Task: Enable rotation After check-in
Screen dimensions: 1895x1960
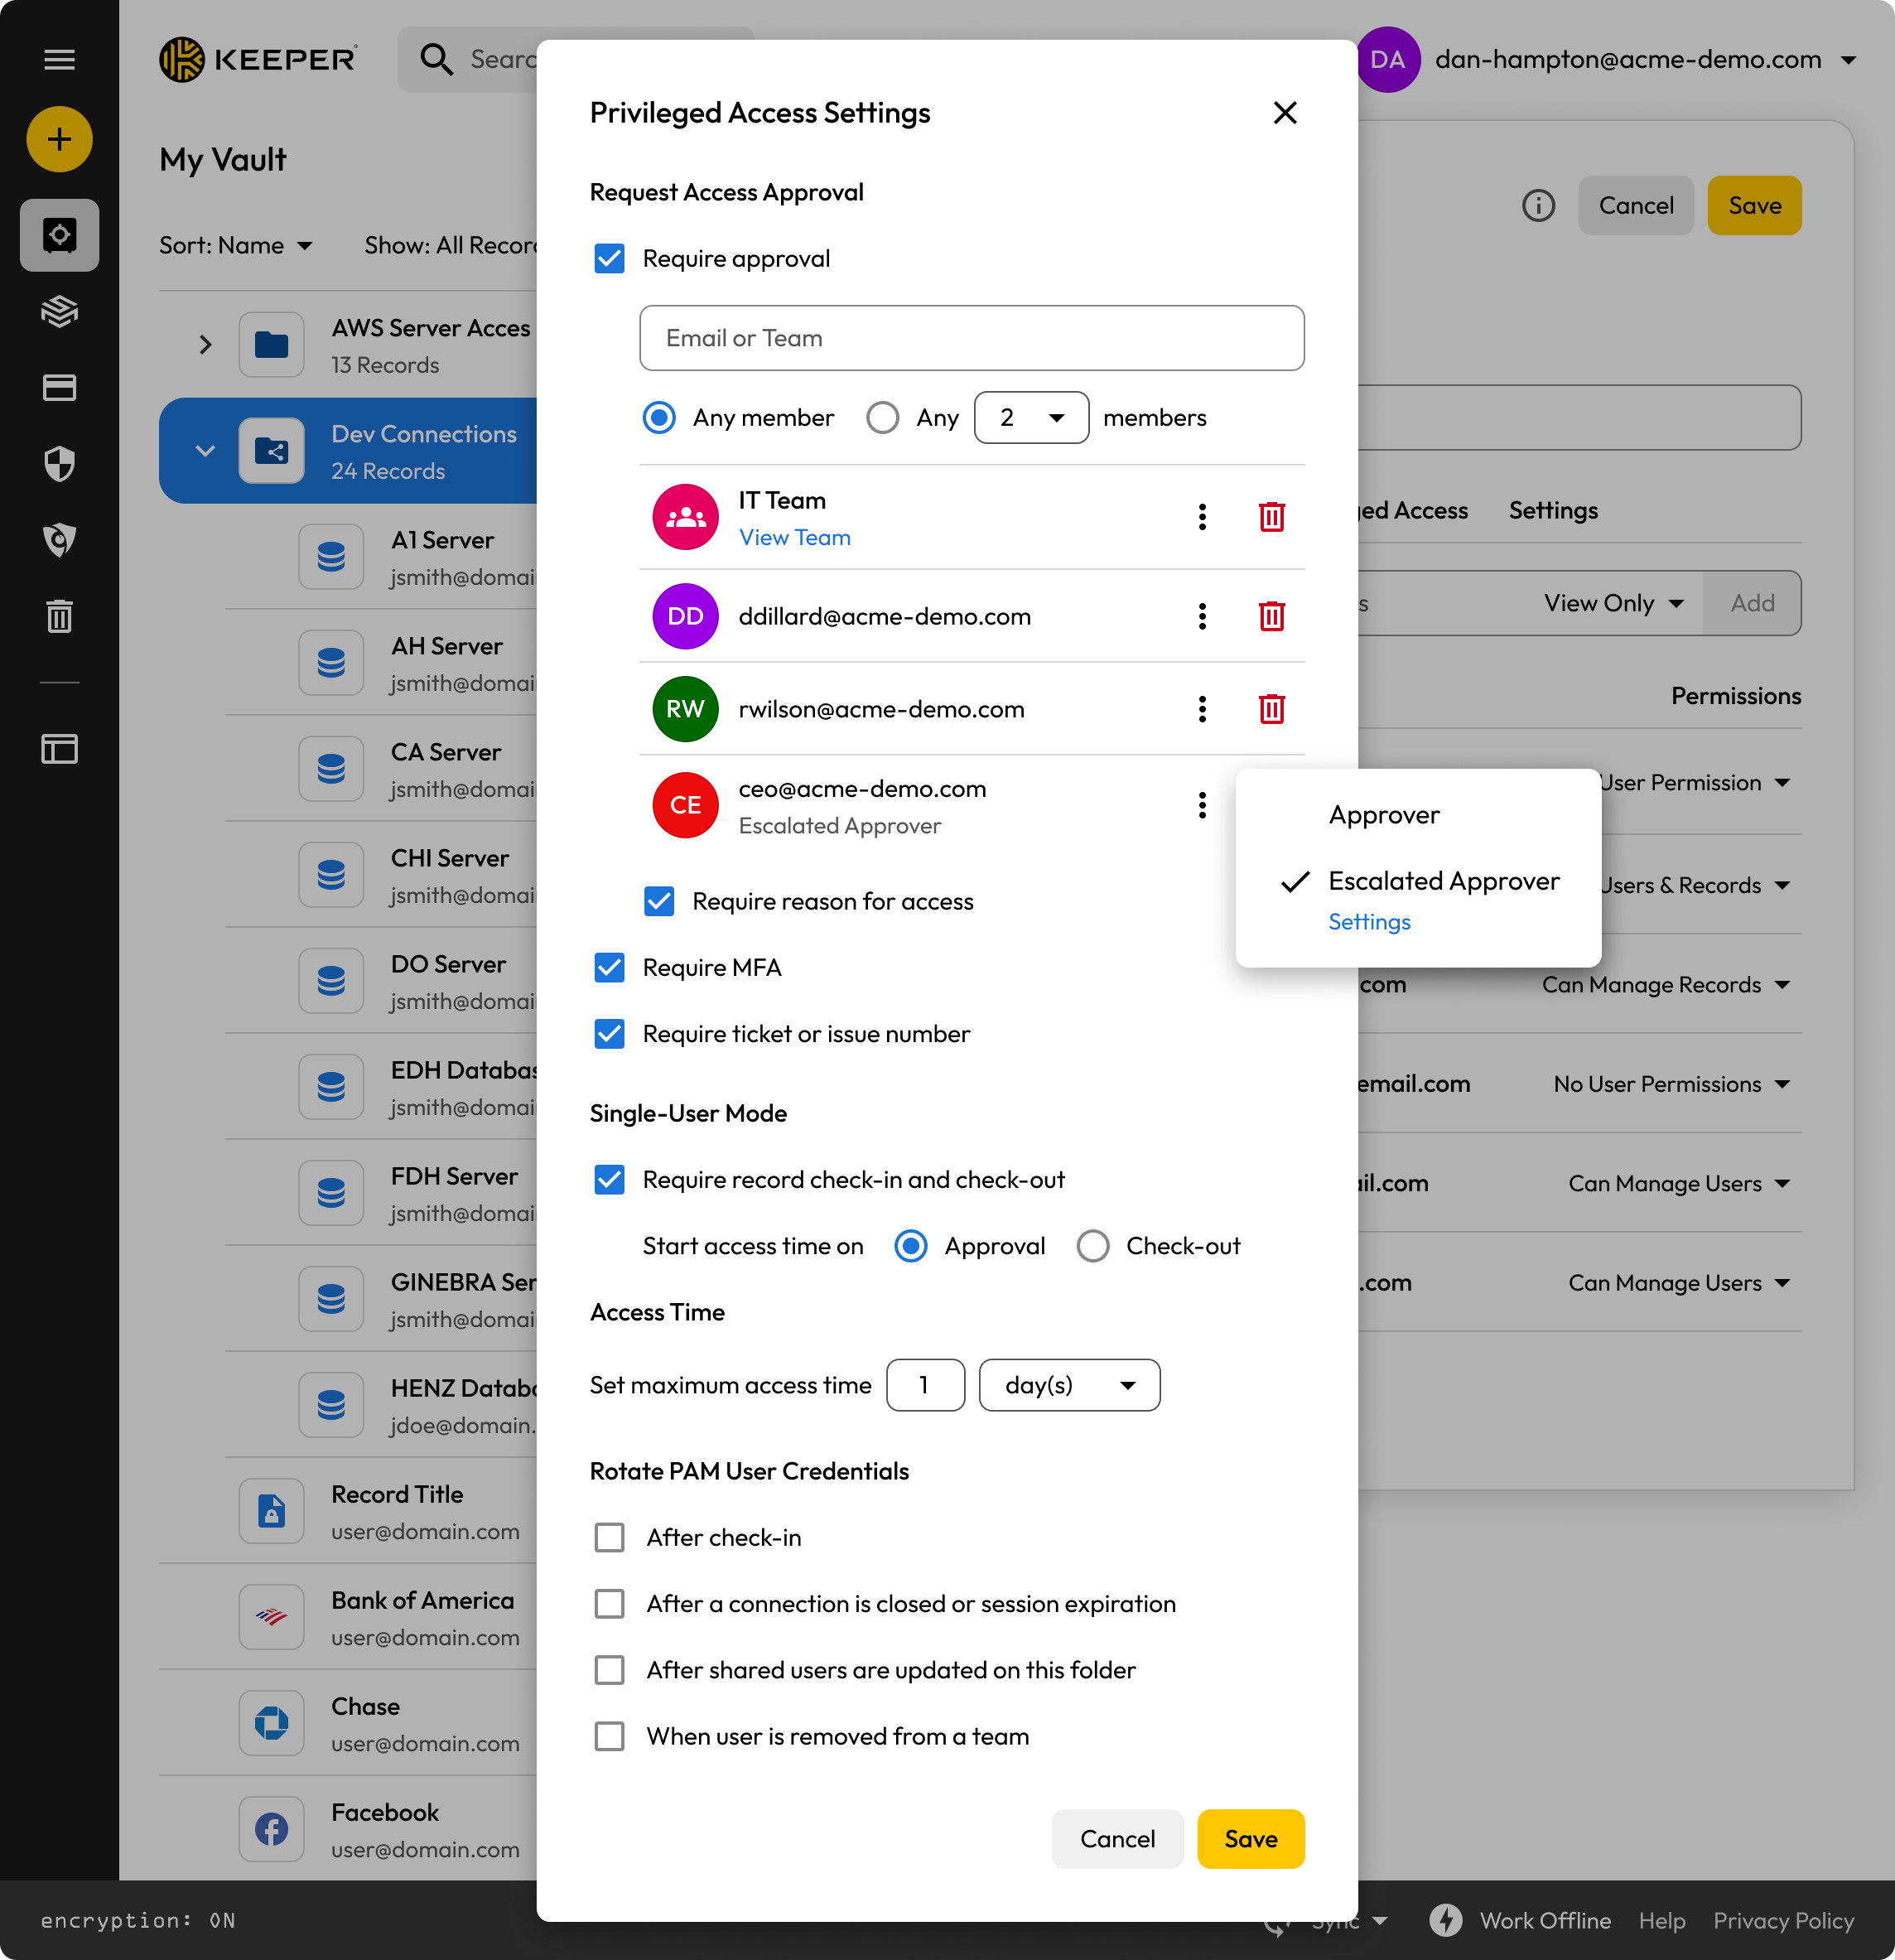Action: 609,1537
